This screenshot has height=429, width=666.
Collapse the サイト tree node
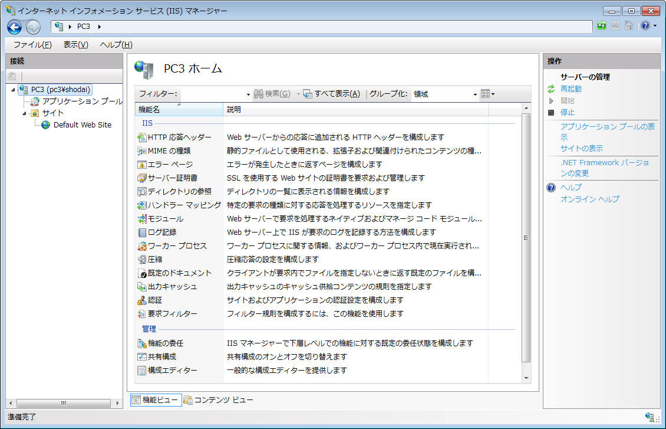tap(24, 113)
